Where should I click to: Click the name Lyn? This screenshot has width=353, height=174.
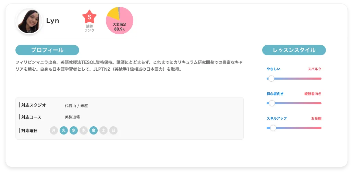pyautogui.click(x=53, y=21)
